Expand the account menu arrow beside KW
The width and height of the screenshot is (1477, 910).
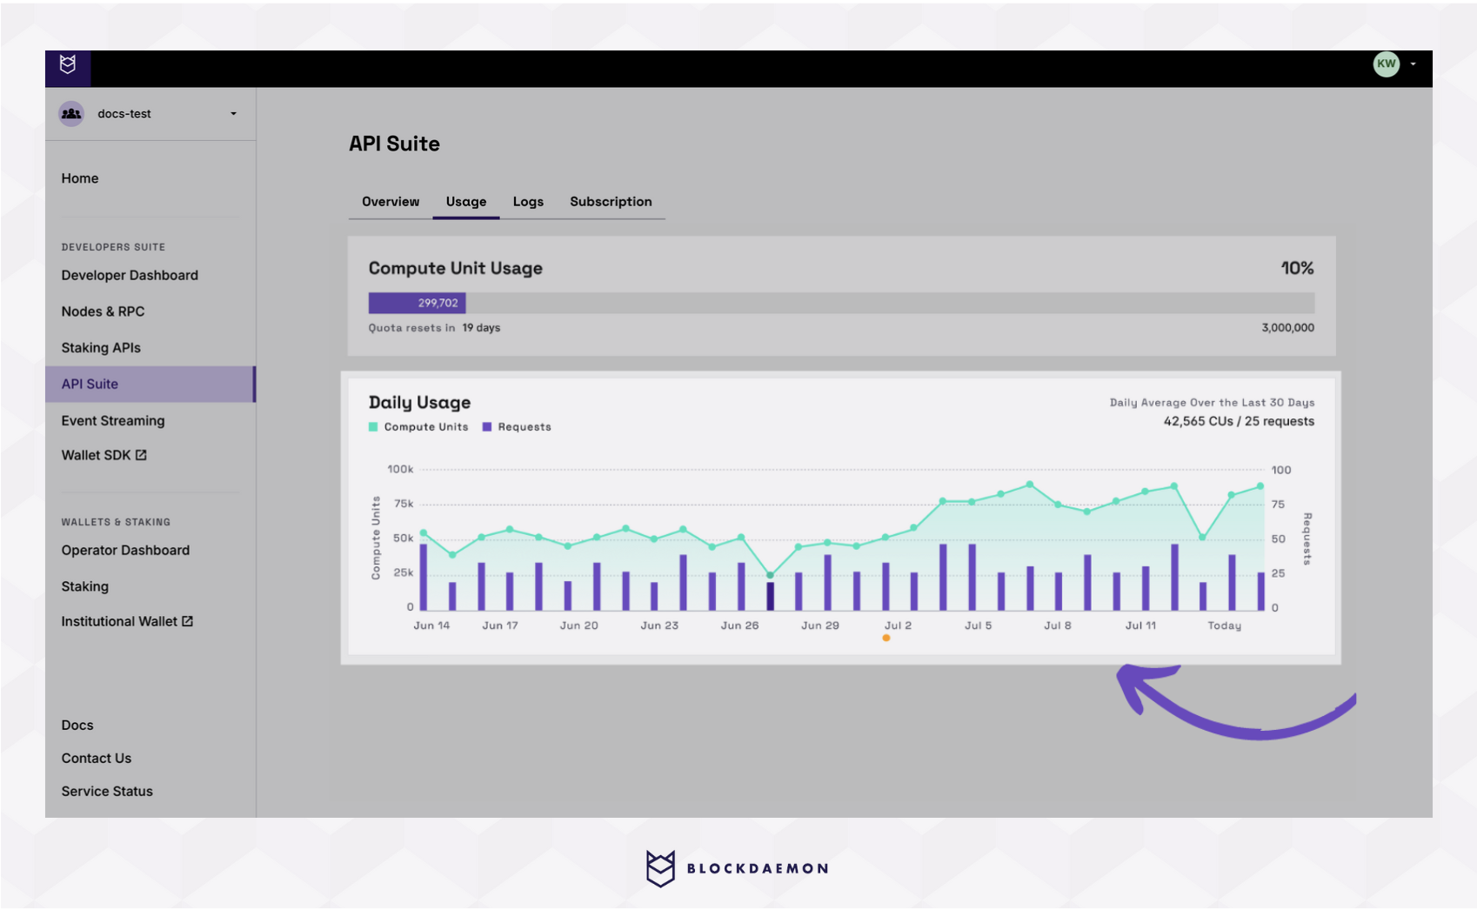point(1413,64)
